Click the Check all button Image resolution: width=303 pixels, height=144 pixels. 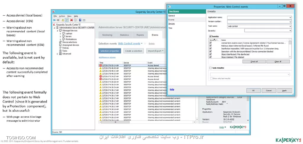point(254,62)
